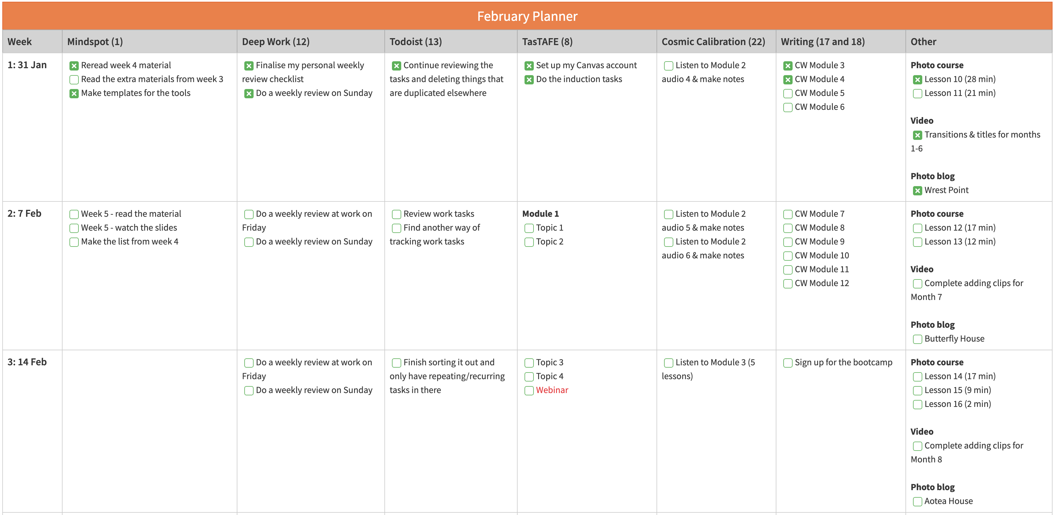Tick the 'Review work tasks' checkbox
This screenshot has height=515, width=1056.
click(x=396, y=214)
